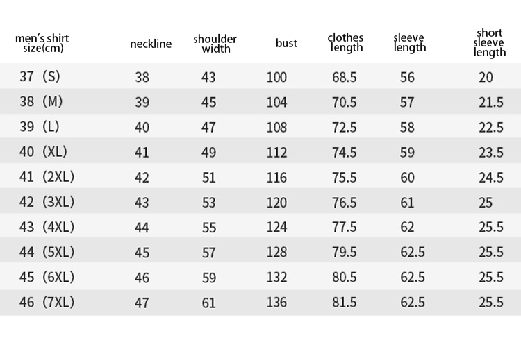The height and width of the screenshot is (347, 521).
Task: Click the men's shirt size header
Action: point(42,43)
